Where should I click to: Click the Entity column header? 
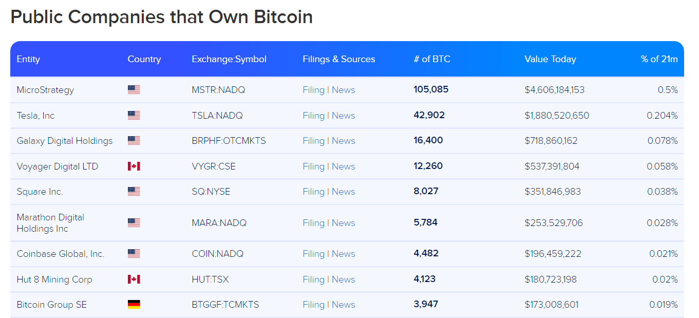click(28, 59)
